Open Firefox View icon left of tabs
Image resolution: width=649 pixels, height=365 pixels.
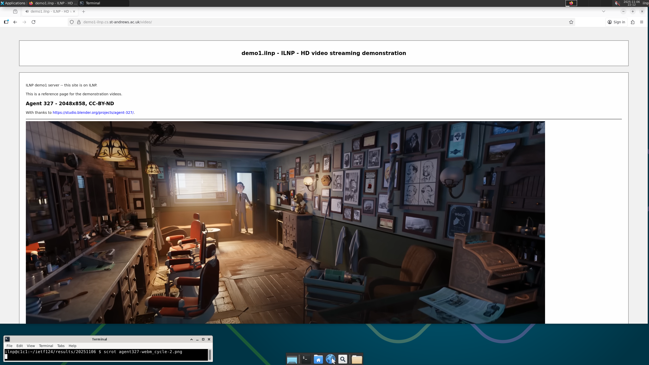15,11
